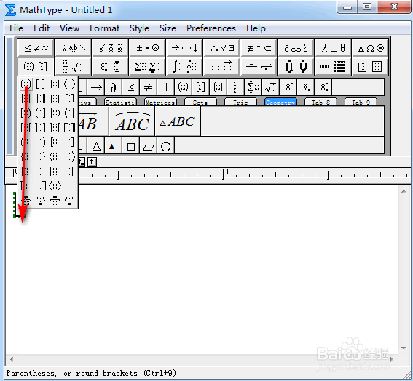Insert arc ABC expression
Image resolution: width=413 pixels, height=381 pixels.
click(132, 121)
